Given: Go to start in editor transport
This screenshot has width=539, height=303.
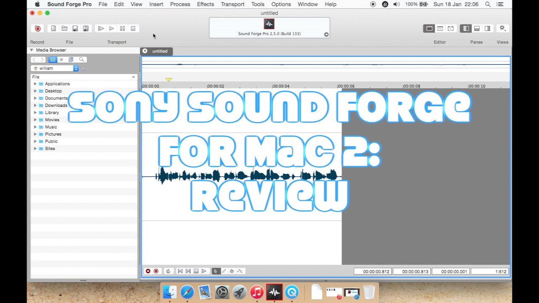Looking at the screenshot, I should (180, 271).
